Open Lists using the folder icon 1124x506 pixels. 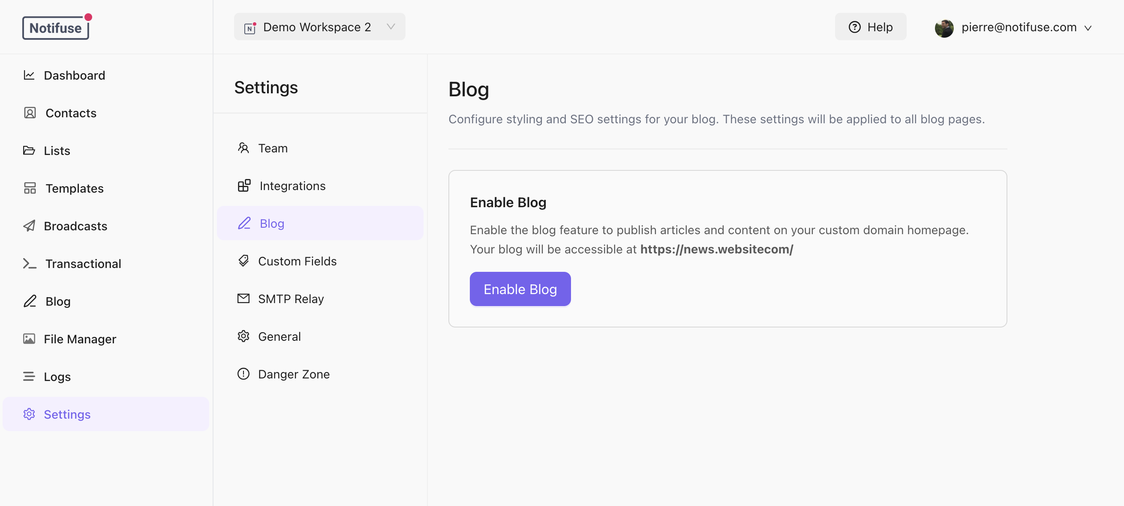point(29,150)
